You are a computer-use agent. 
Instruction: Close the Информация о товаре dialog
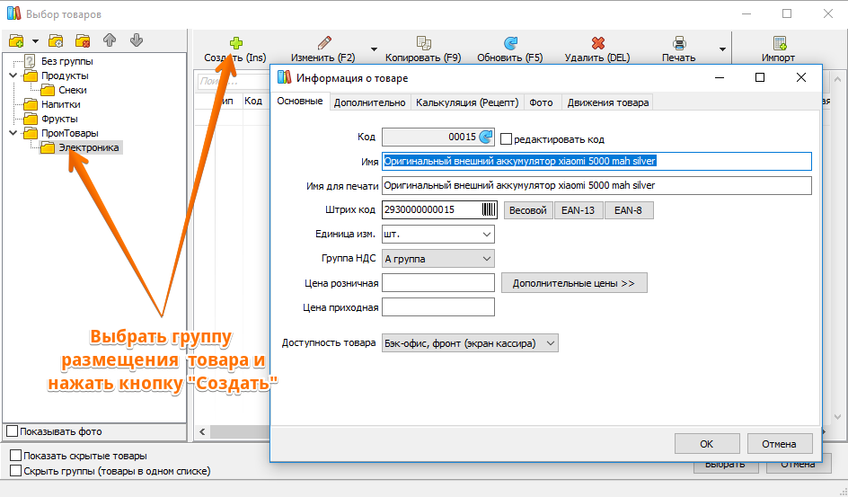click(801, 77)
